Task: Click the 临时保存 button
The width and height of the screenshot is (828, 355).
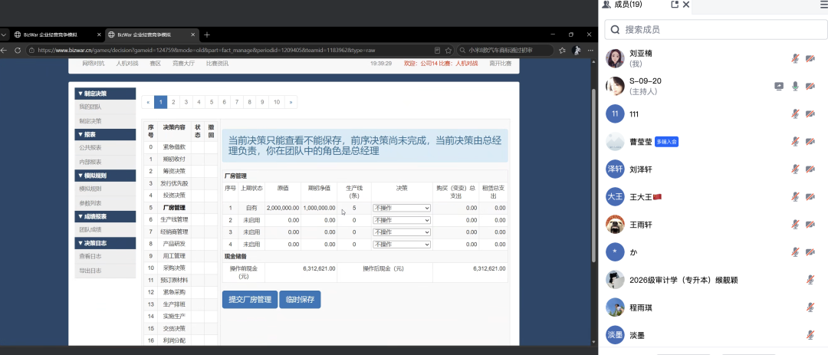Action: pyautogui.click(x=300, y=300)
